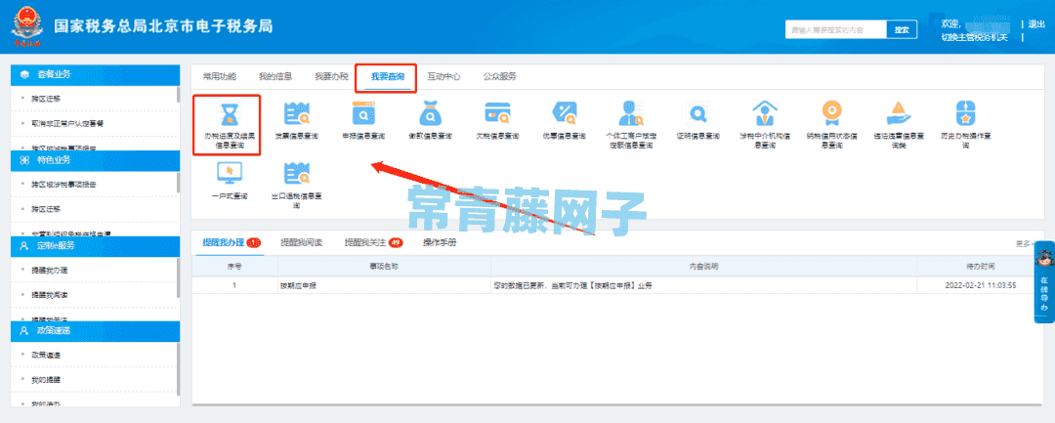
Task: Open 违法违章信息查询类 warning icon
Action: [x=898, y=113]
